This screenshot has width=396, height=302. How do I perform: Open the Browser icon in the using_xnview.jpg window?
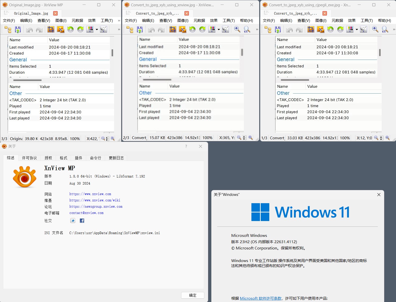(x=130, y=29)
